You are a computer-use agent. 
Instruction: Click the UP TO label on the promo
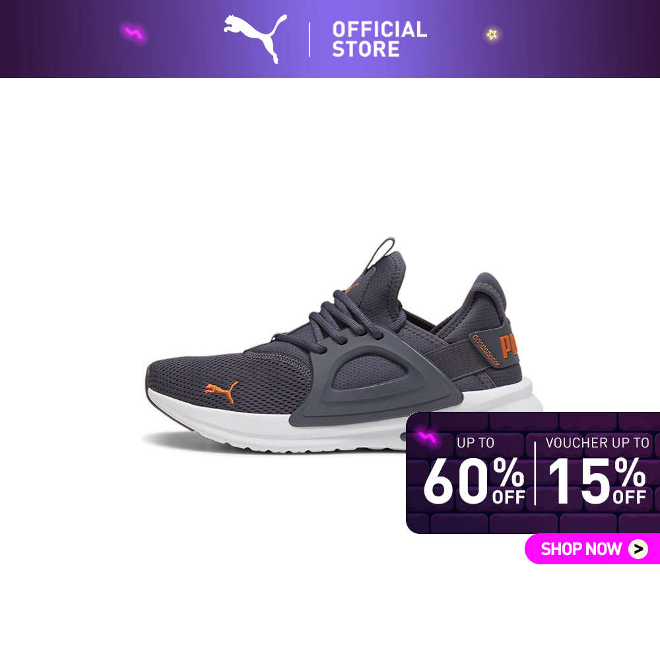click(x=475, y=443)
